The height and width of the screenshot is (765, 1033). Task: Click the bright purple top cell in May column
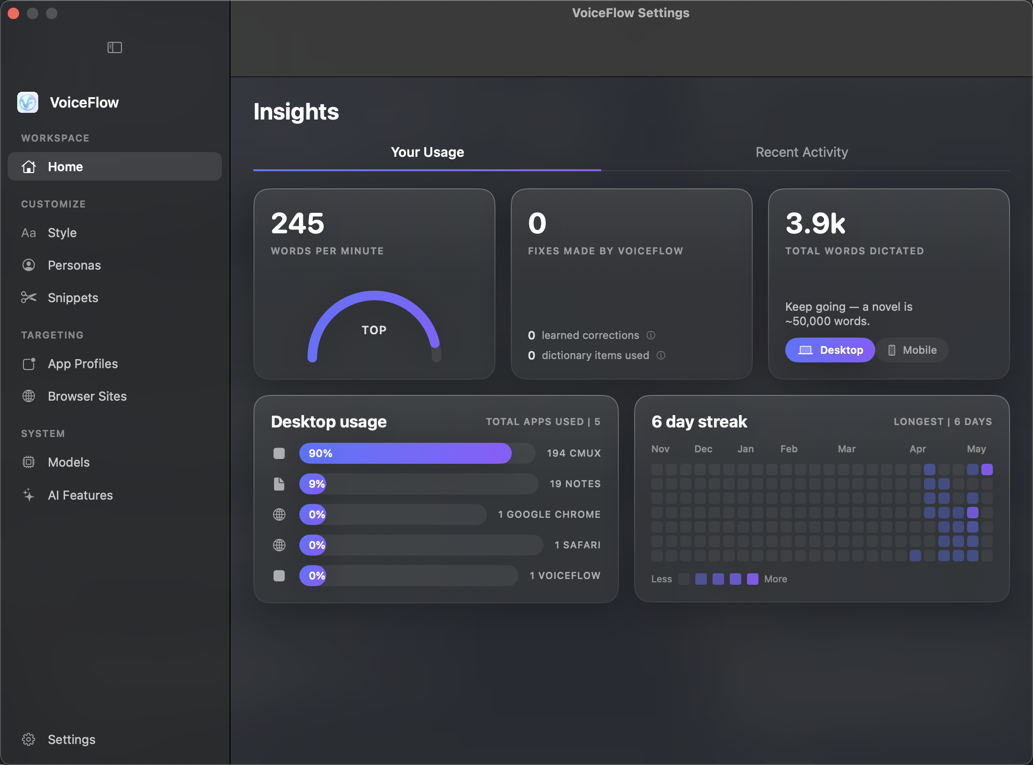(x=987, y=470)
